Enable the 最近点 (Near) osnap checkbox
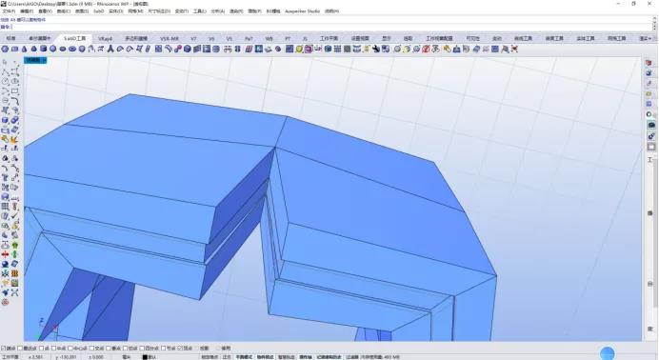This screenshot has width=659, height=360. coord(19,349)
